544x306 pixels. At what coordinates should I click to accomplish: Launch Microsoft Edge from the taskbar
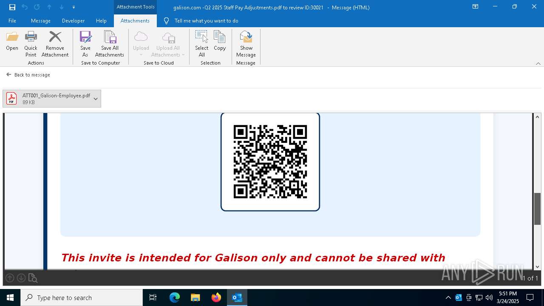175,297
